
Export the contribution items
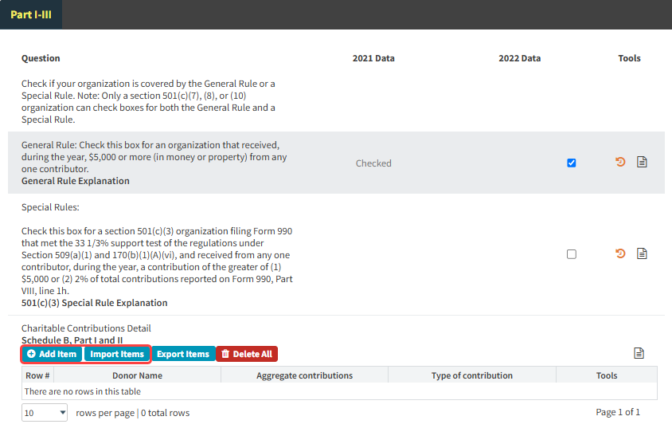coord(182,354)
